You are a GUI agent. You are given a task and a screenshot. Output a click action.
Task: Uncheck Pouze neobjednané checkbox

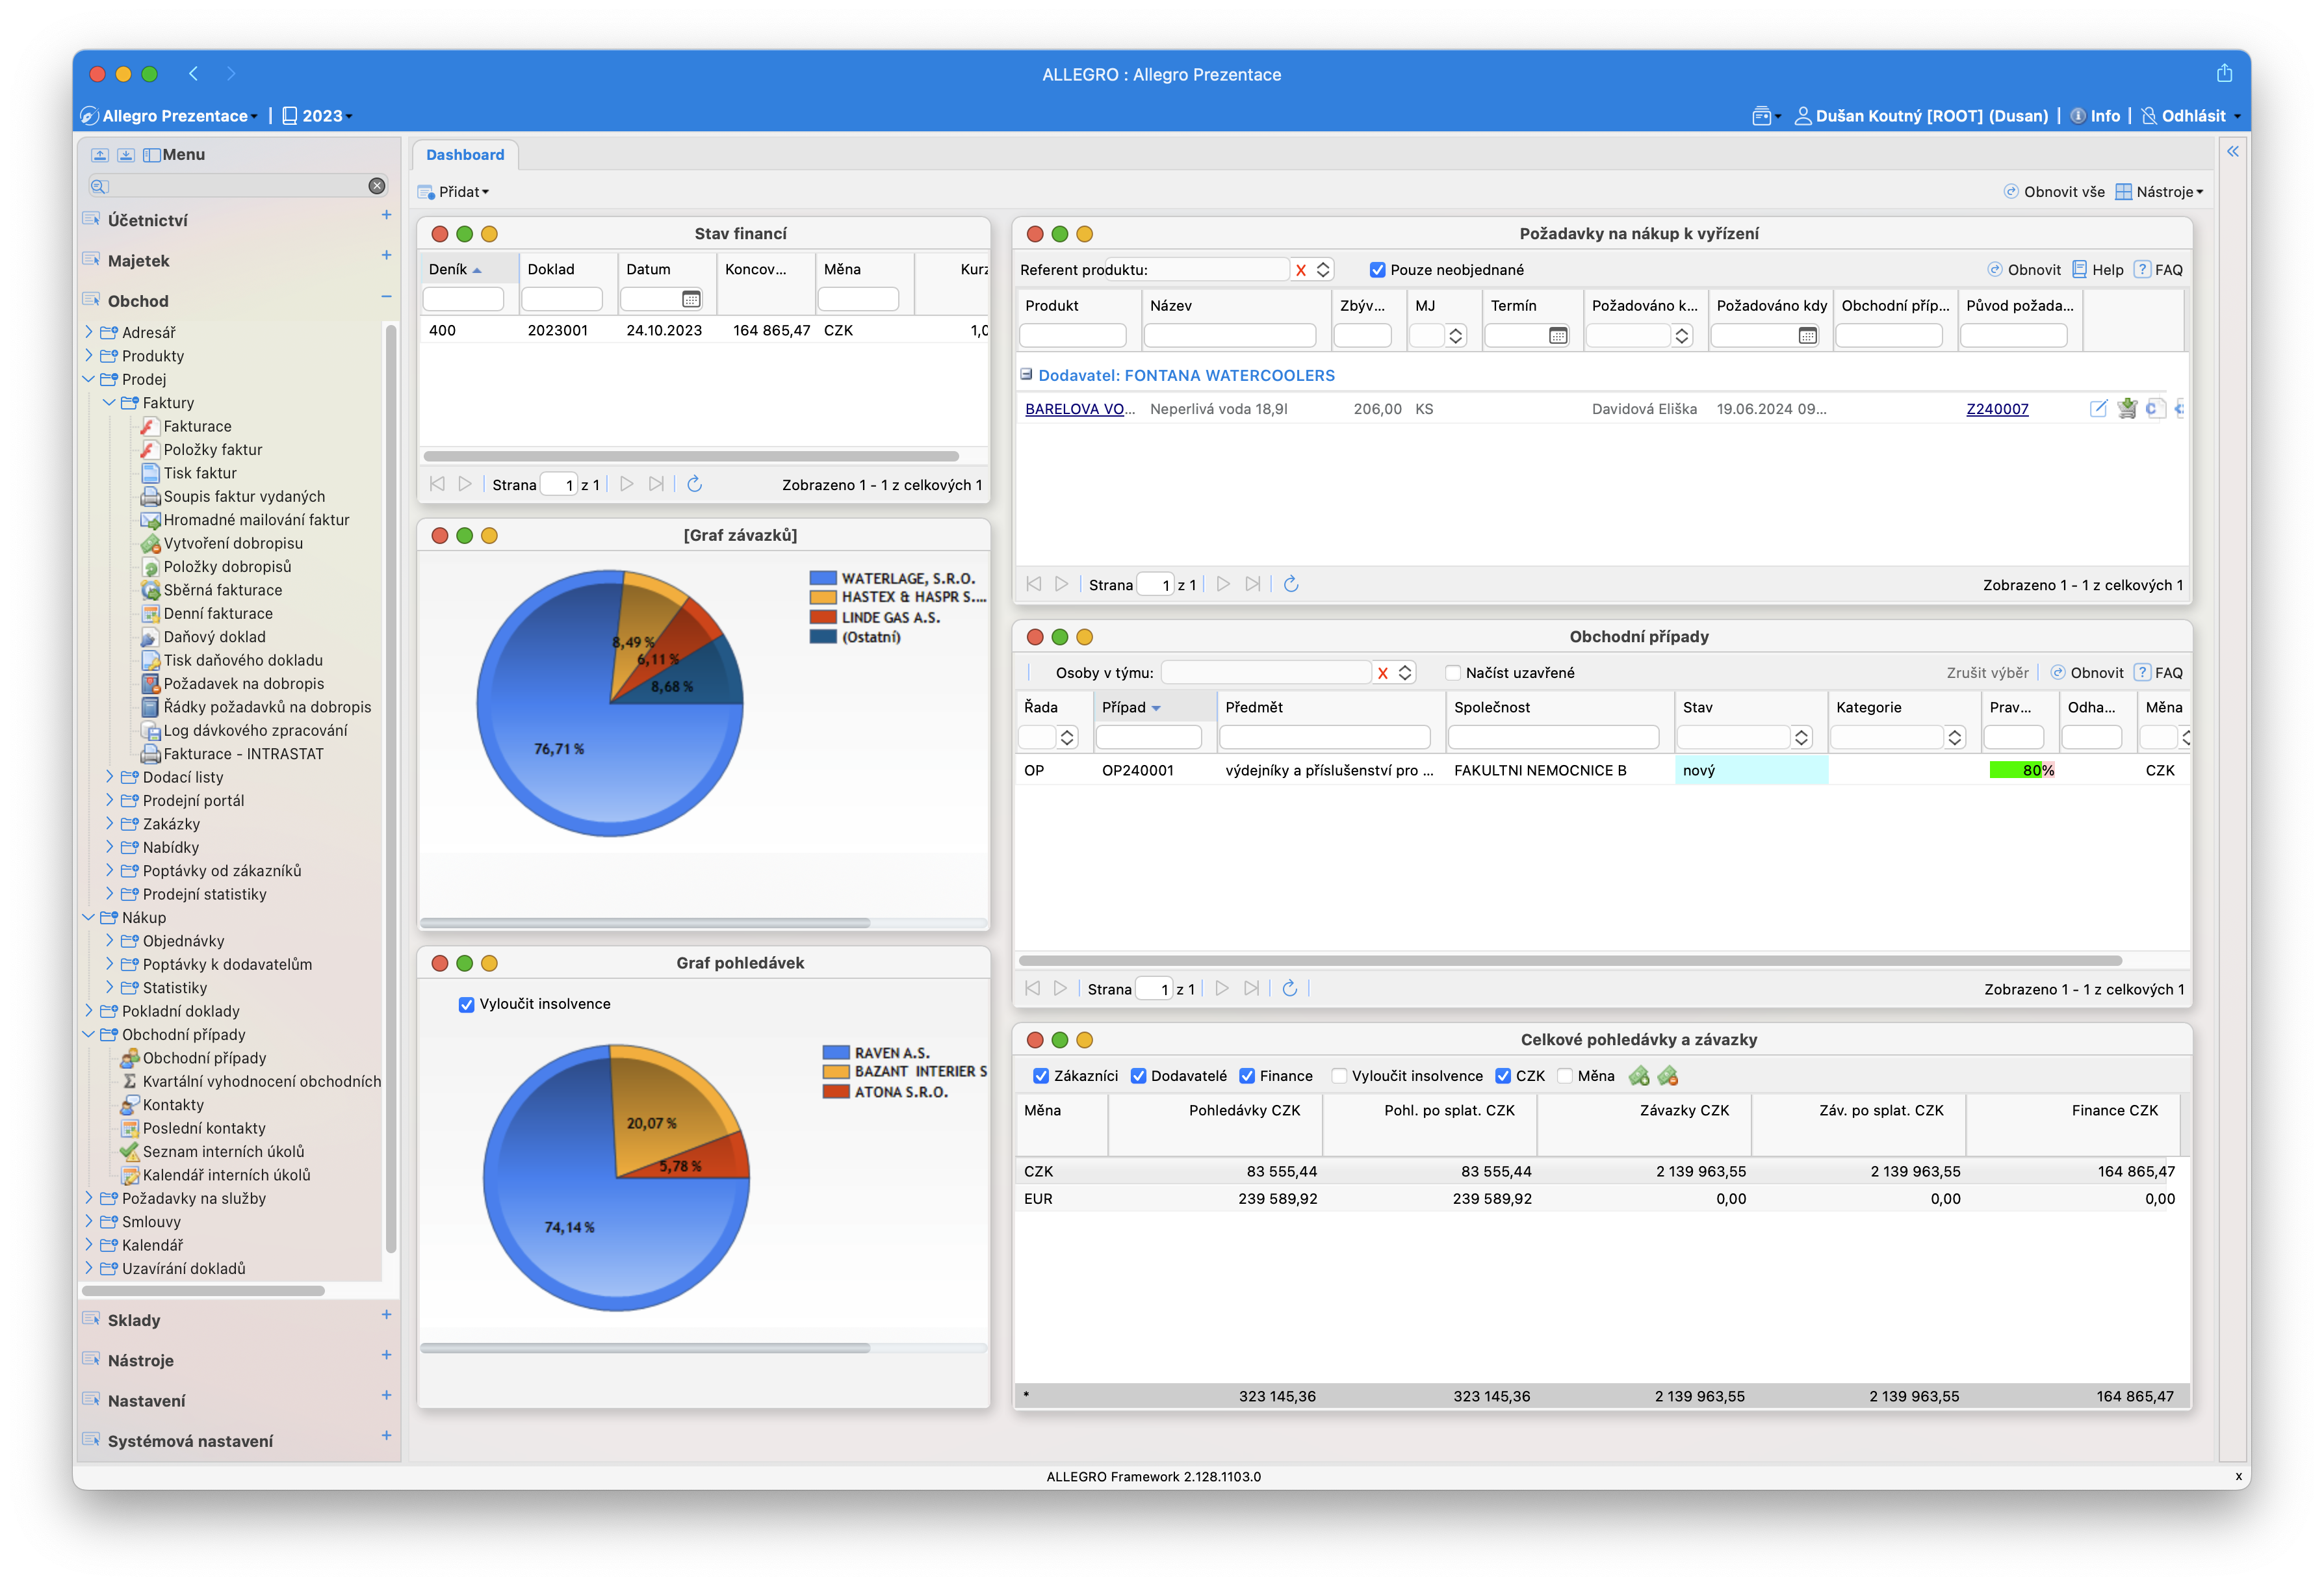1378,270
